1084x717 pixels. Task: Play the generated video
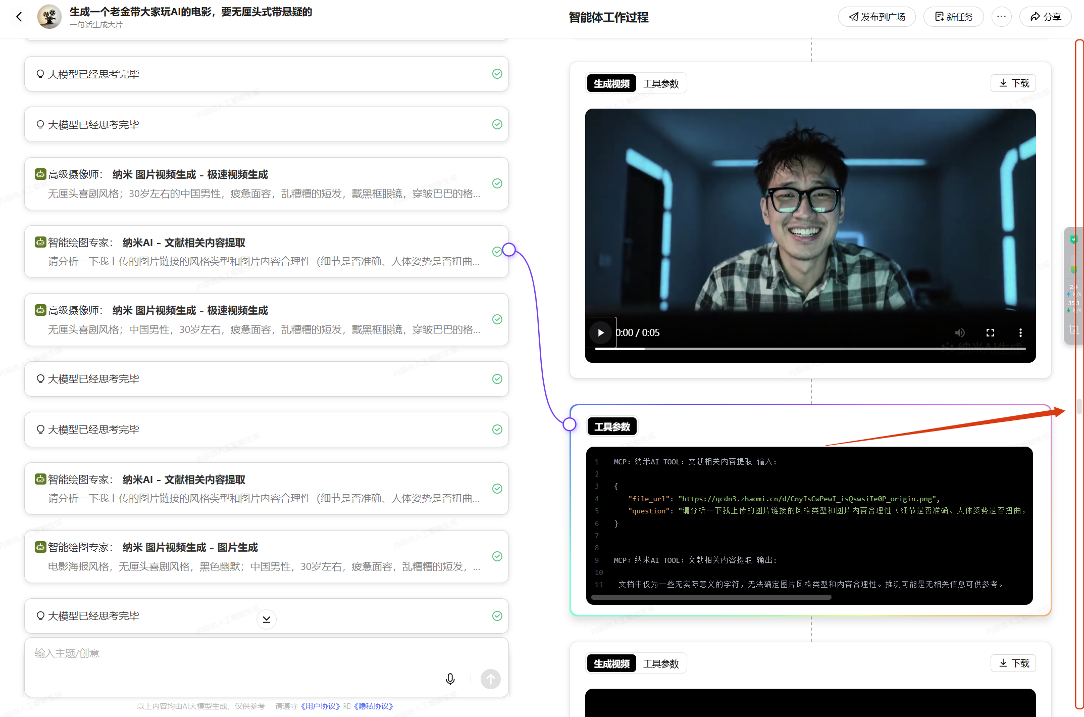tap(600, 332)
